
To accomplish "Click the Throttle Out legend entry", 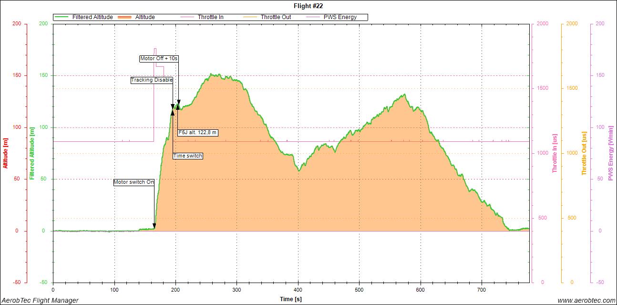I will 268,17.
